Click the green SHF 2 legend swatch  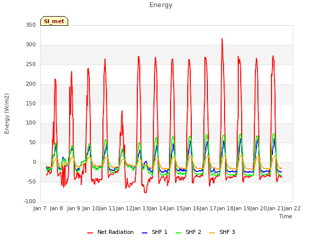[x=178, y=233]
